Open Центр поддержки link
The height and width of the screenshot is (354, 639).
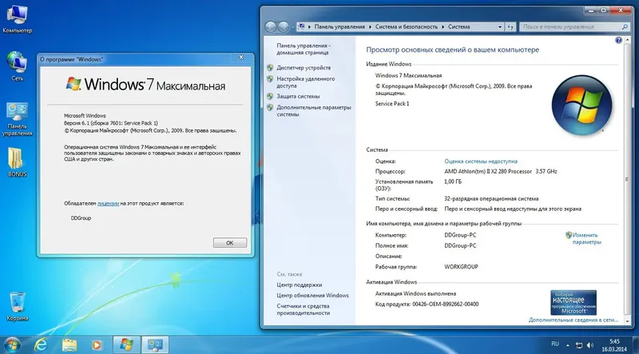click(x=299, y=284)
